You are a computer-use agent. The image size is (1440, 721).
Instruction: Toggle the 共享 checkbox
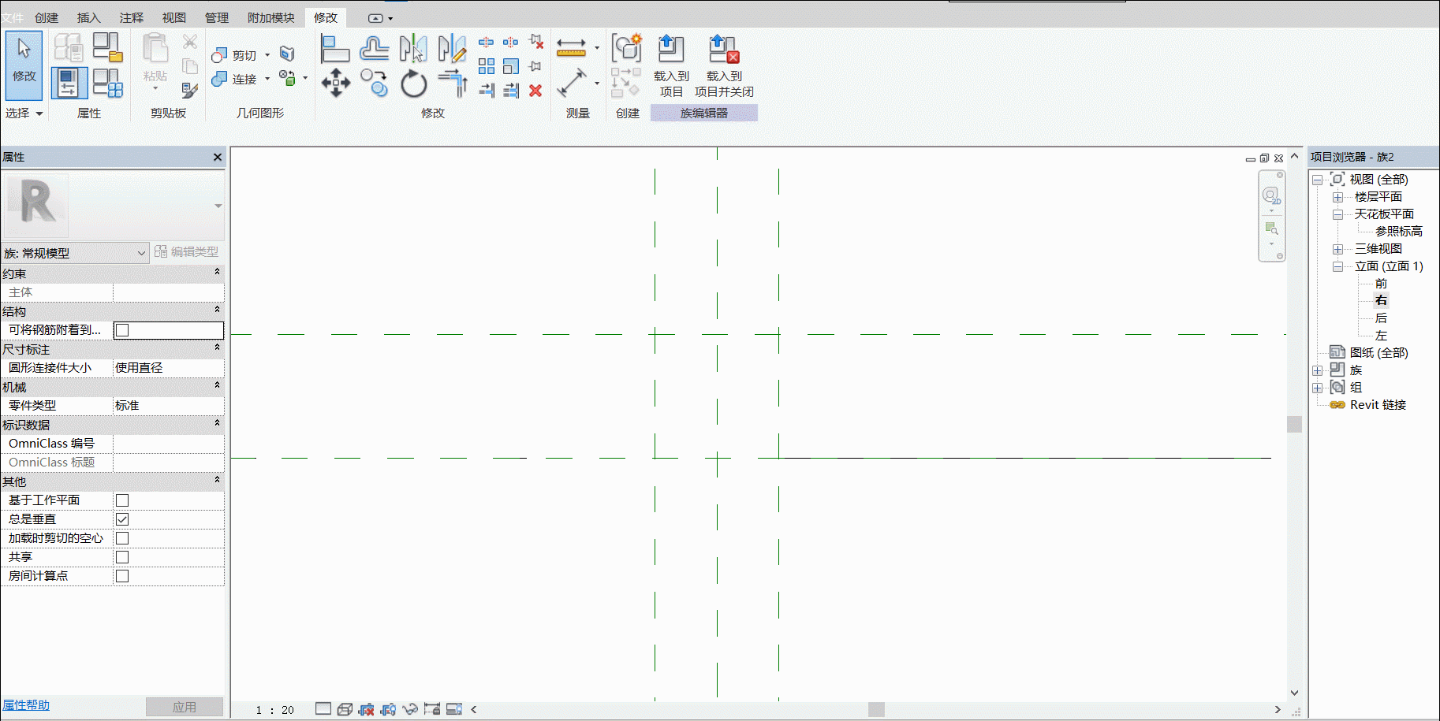coord(122,557)
